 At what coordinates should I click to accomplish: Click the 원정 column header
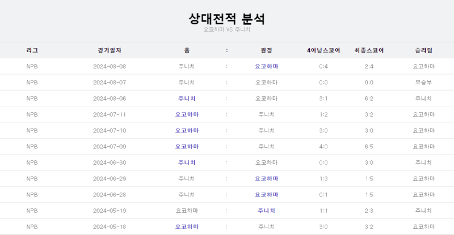pyautogui.click(x=266, y=50)
